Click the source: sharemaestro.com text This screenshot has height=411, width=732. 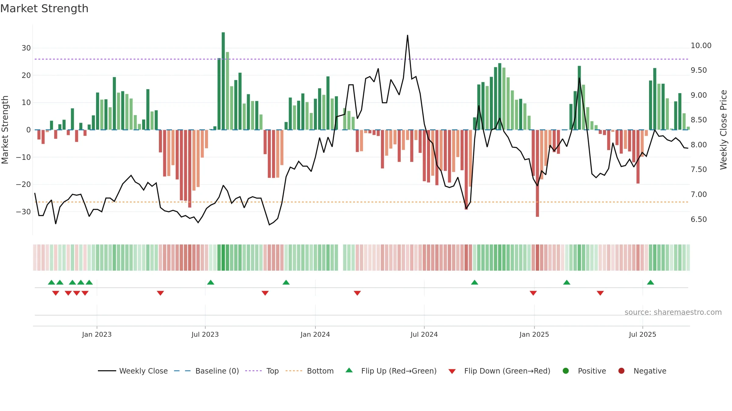(673, 312)
